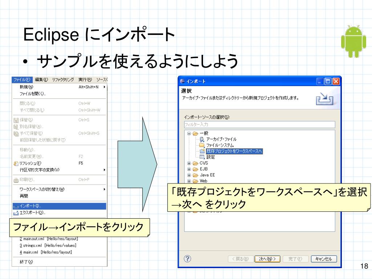The height and width of the screenshot is (279, 372).
Task: Click the CVS folder icon
Action: pos(195,163)
